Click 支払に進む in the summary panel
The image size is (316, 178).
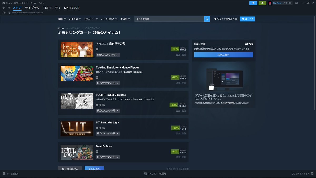[224, 55]
